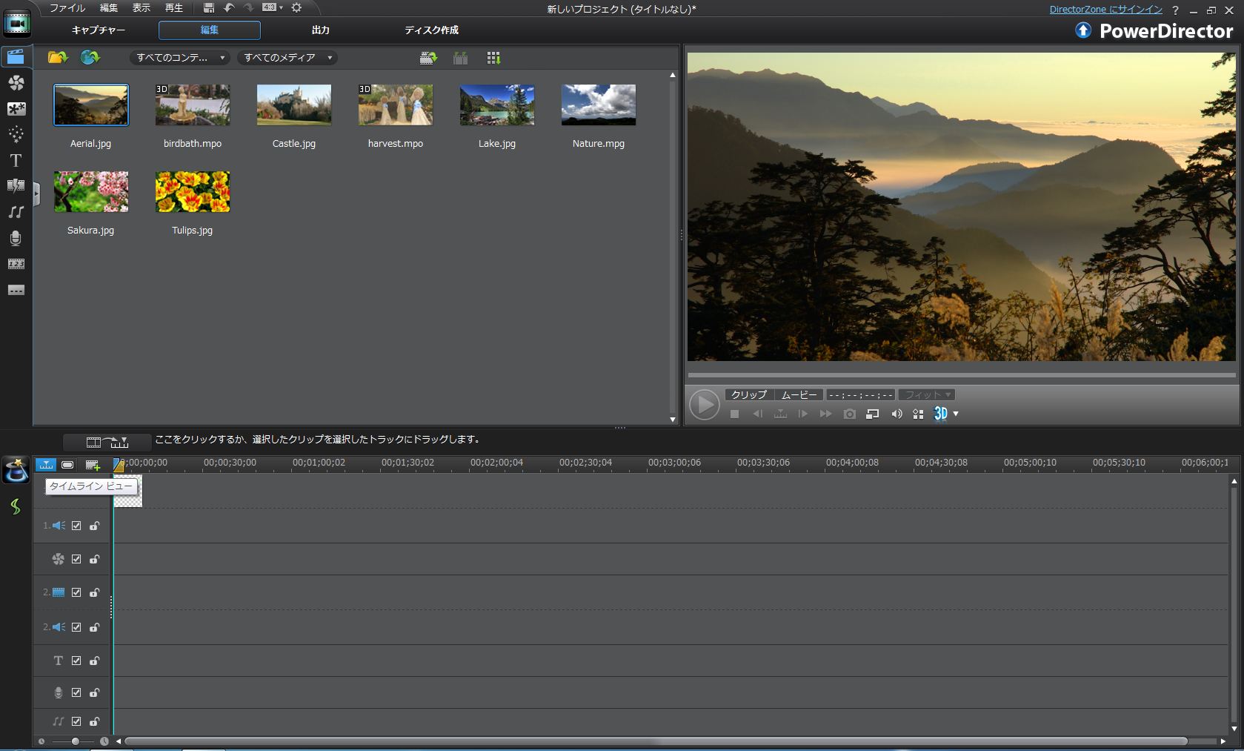Click the DirectorZone にサインイン link
The image size is (1244, 751).
(1105, 10)
